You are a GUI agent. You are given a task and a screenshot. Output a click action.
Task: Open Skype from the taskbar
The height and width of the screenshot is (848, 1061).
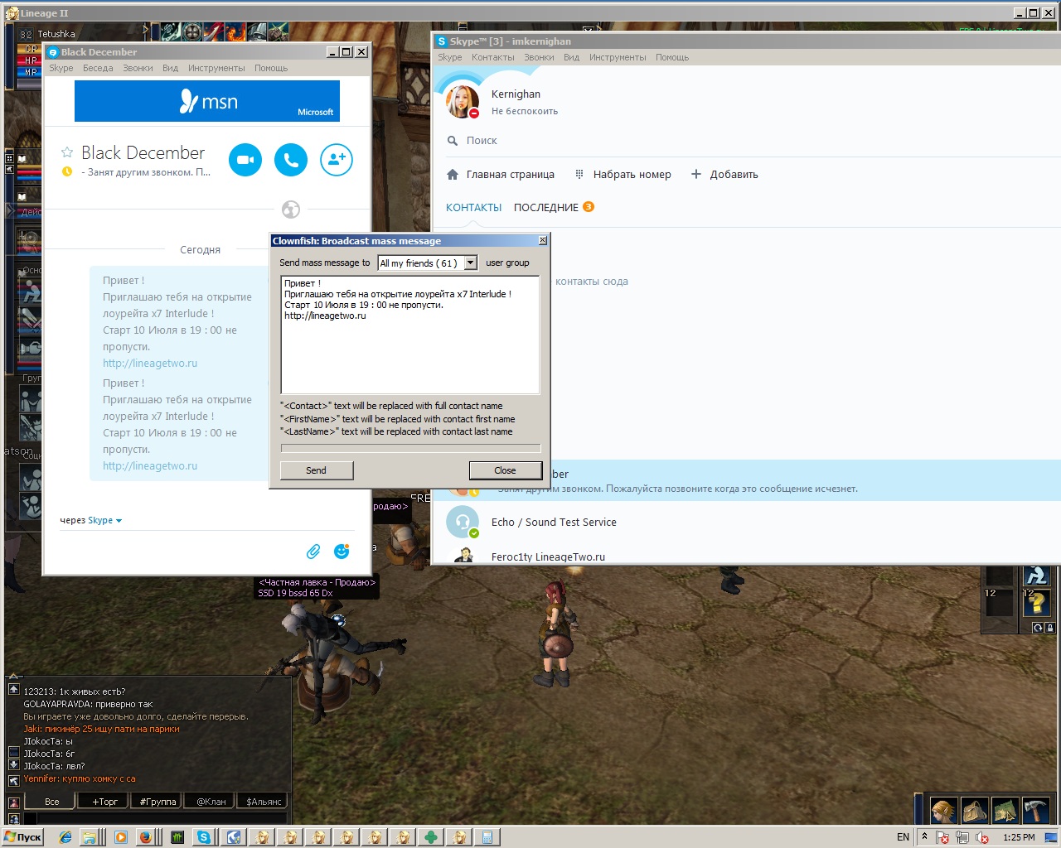[203, 837]
